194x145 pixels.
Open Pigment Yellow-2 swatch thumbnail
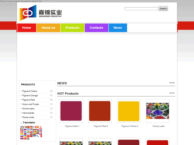[129, 111]
